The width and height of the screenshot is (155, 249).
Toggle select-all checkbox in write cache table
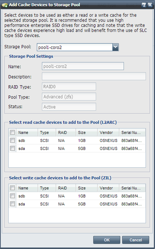click(x=12, y=188)
